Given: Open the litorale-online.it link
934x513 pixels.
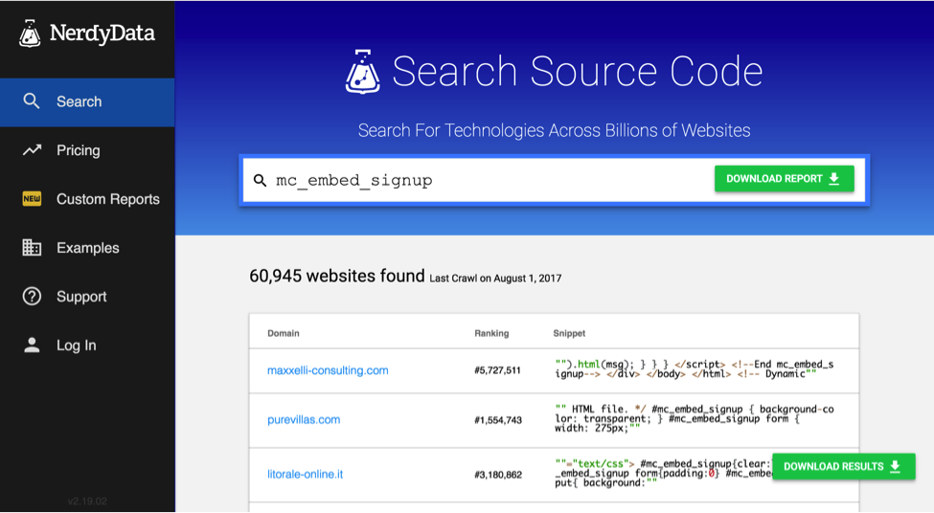Looking at the screenshot, I should click(x=305, y=475).
